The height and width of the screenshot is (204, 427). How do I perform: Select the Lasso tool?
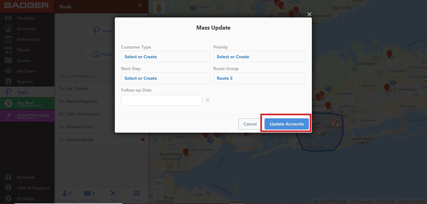click(102, 31)
